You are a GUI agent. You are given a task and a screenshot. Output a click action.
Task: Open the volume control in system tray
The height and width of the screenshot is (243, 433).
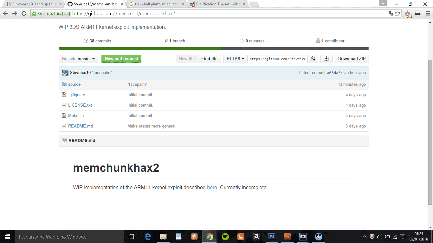(380, 237)
